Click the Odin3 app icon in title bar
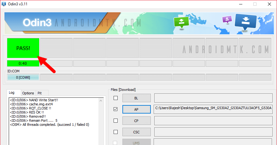Image resolution: width=277 pixels, height=145 pixels. (4, 4)
